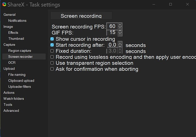Screen dimensions: 196x137
Task: Click the Start recording after seconds field
Action: (x=112, y=45)
